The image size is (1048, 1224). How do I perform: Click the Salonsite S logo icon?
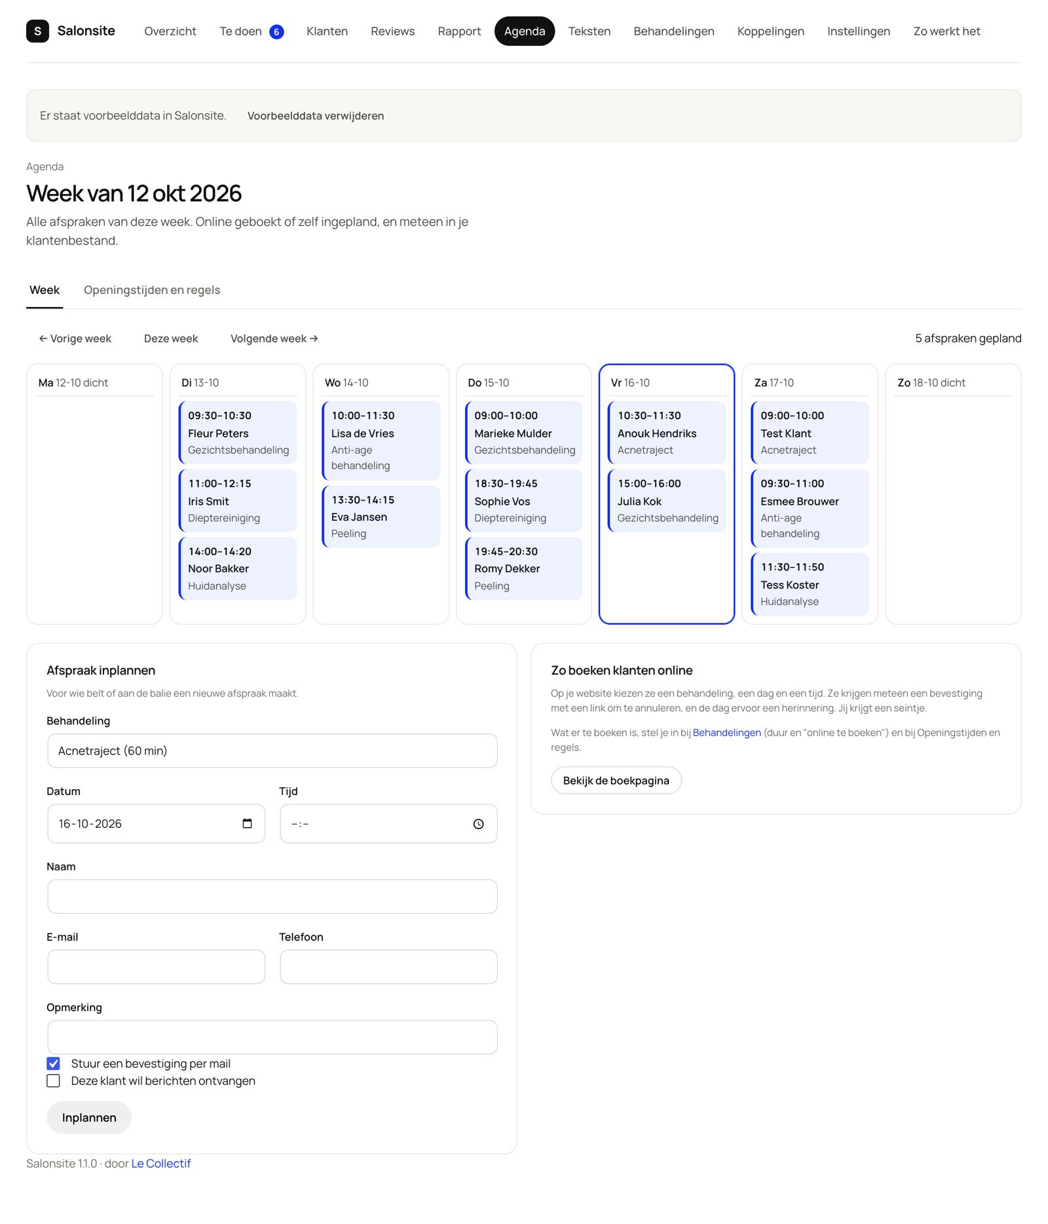click(x=37, y=31)
